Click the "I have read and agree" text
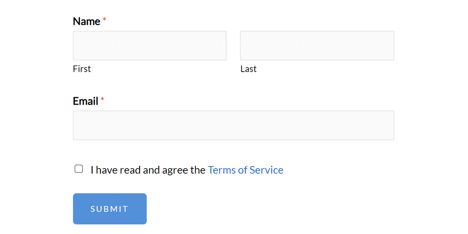The height and width of the screenshot is (234, 468). coord(148,170)
